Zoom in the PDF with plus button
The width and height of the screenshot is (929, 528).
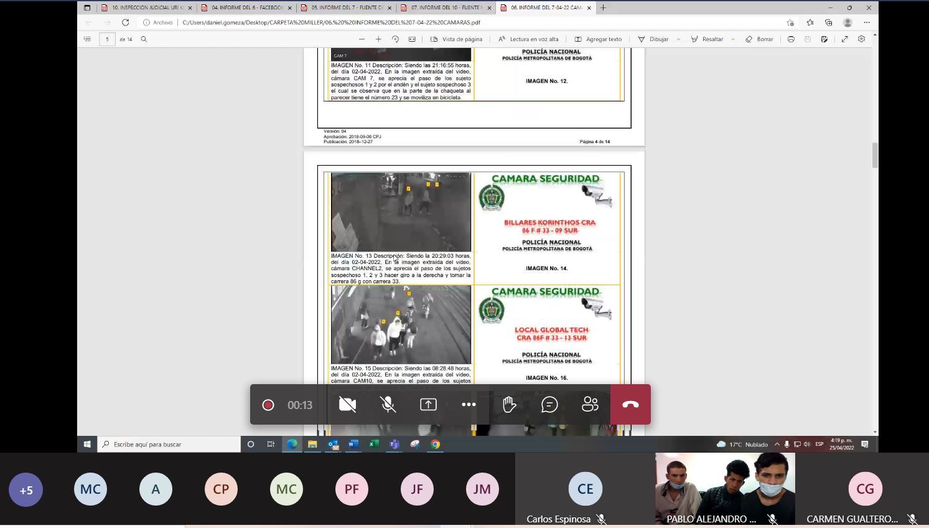[378, 39]
